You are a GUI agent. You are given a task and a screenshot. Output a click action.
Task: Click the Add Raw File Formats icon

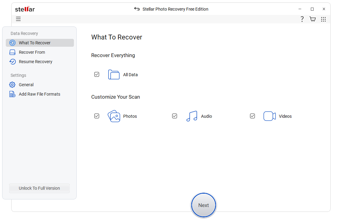12,94
